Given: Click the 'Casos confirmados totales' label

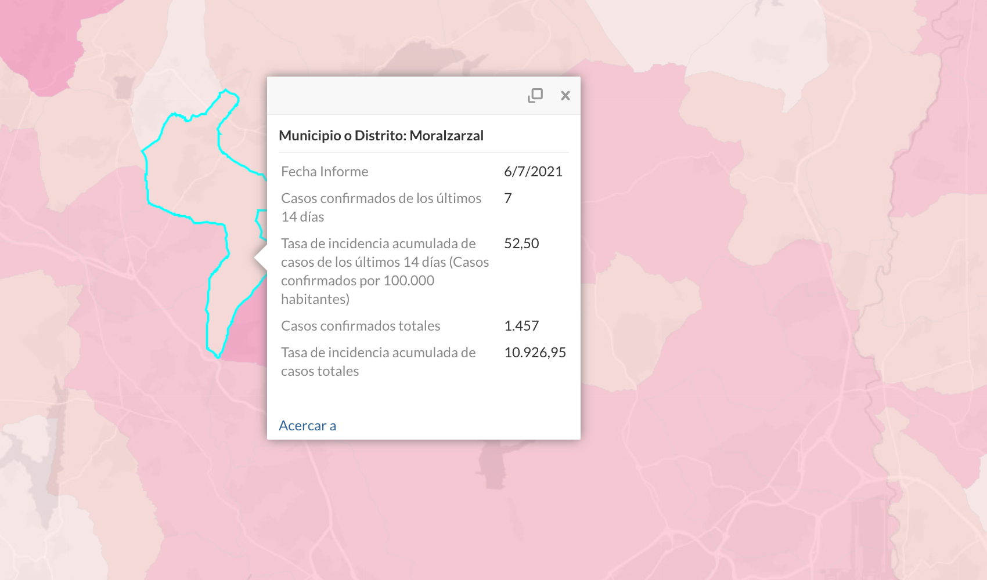Looking at the screenshot, I should tap(361, 326).
